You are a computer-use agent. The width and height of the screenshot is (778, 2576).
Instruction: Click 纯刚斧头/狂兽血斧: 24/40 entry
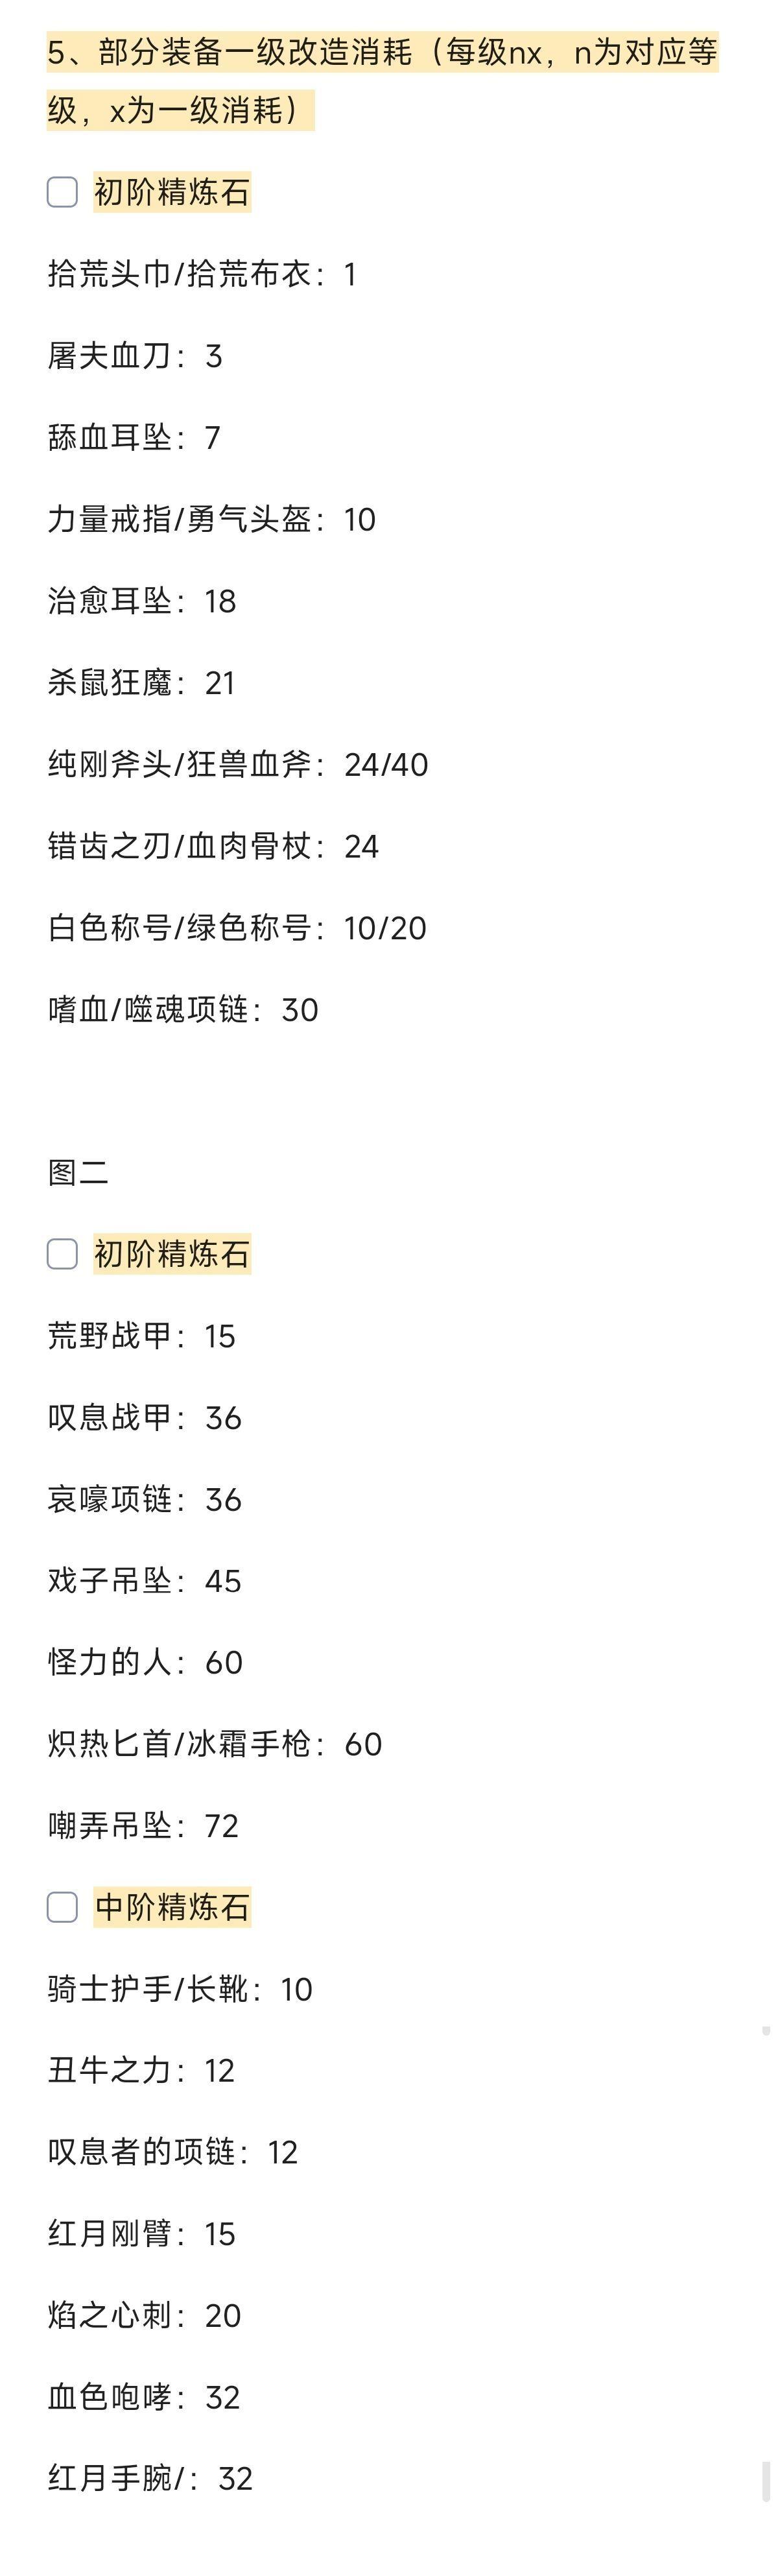(238, 765)
